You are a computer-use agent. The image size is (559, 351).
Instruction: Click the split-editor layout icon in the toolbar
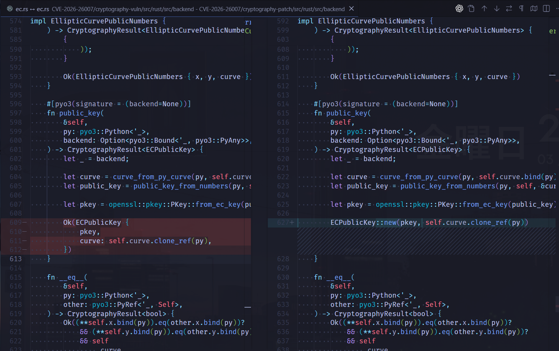tap(546, 8)
